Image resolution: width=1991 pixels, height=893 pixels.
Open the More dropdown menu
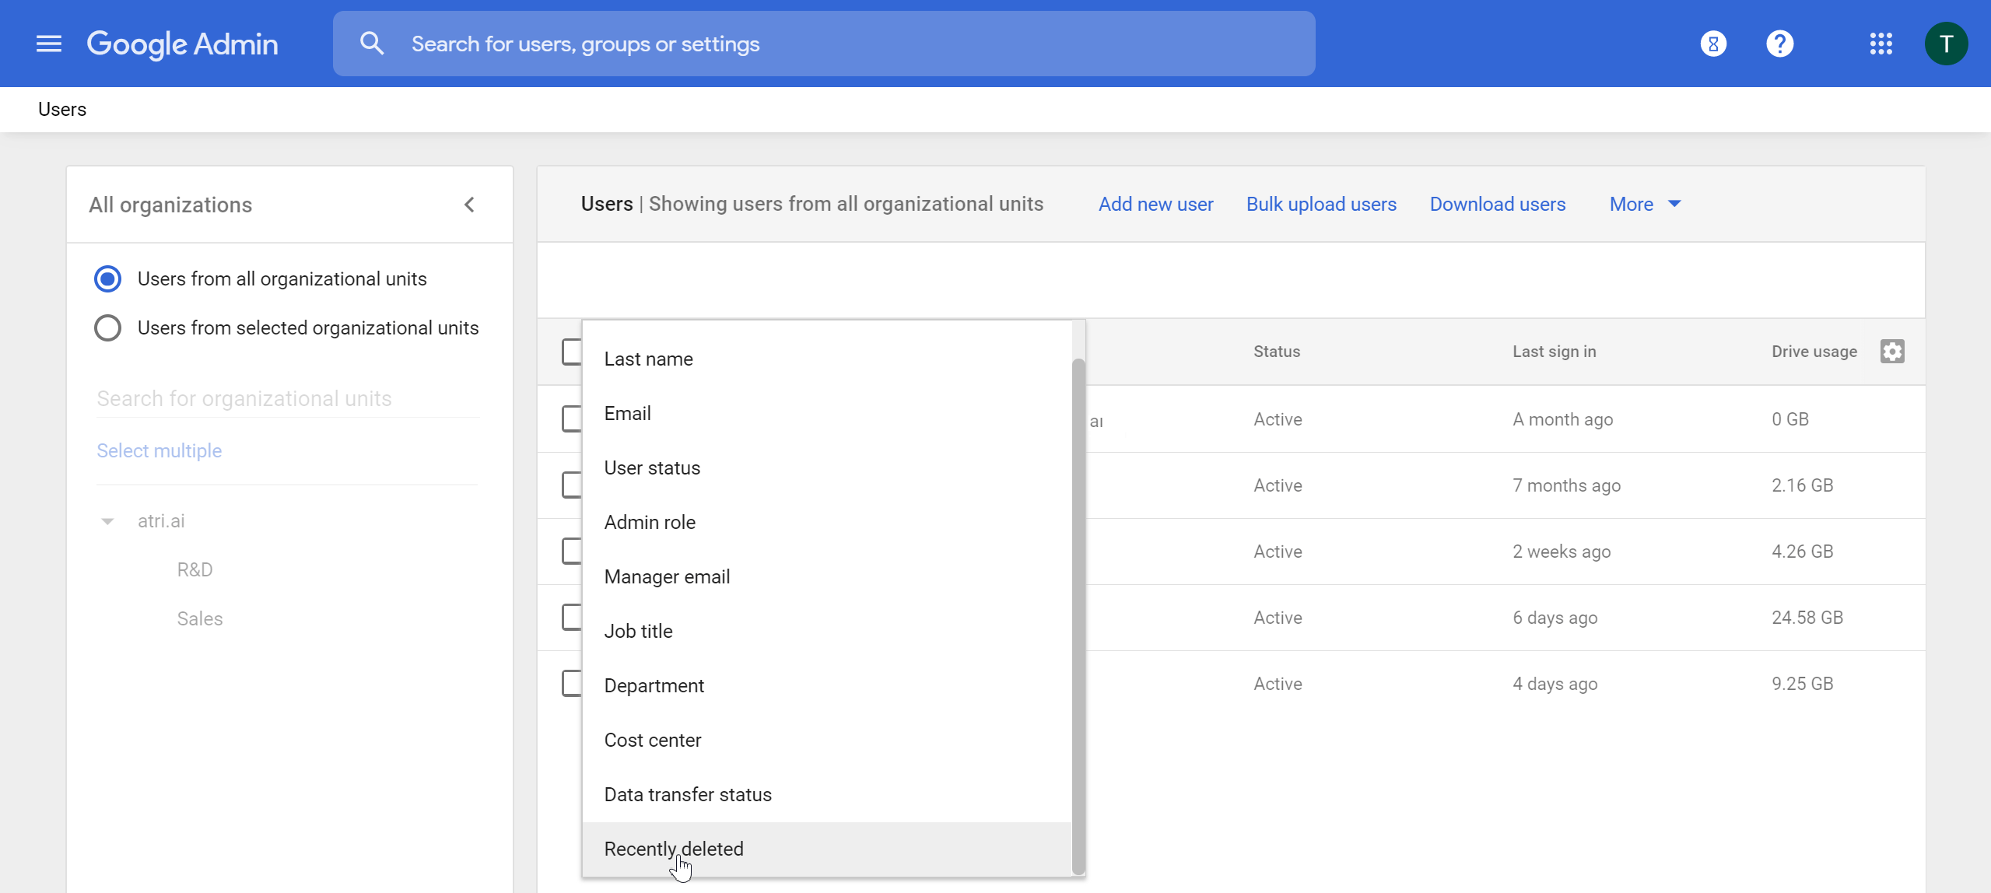(1642, 204)
